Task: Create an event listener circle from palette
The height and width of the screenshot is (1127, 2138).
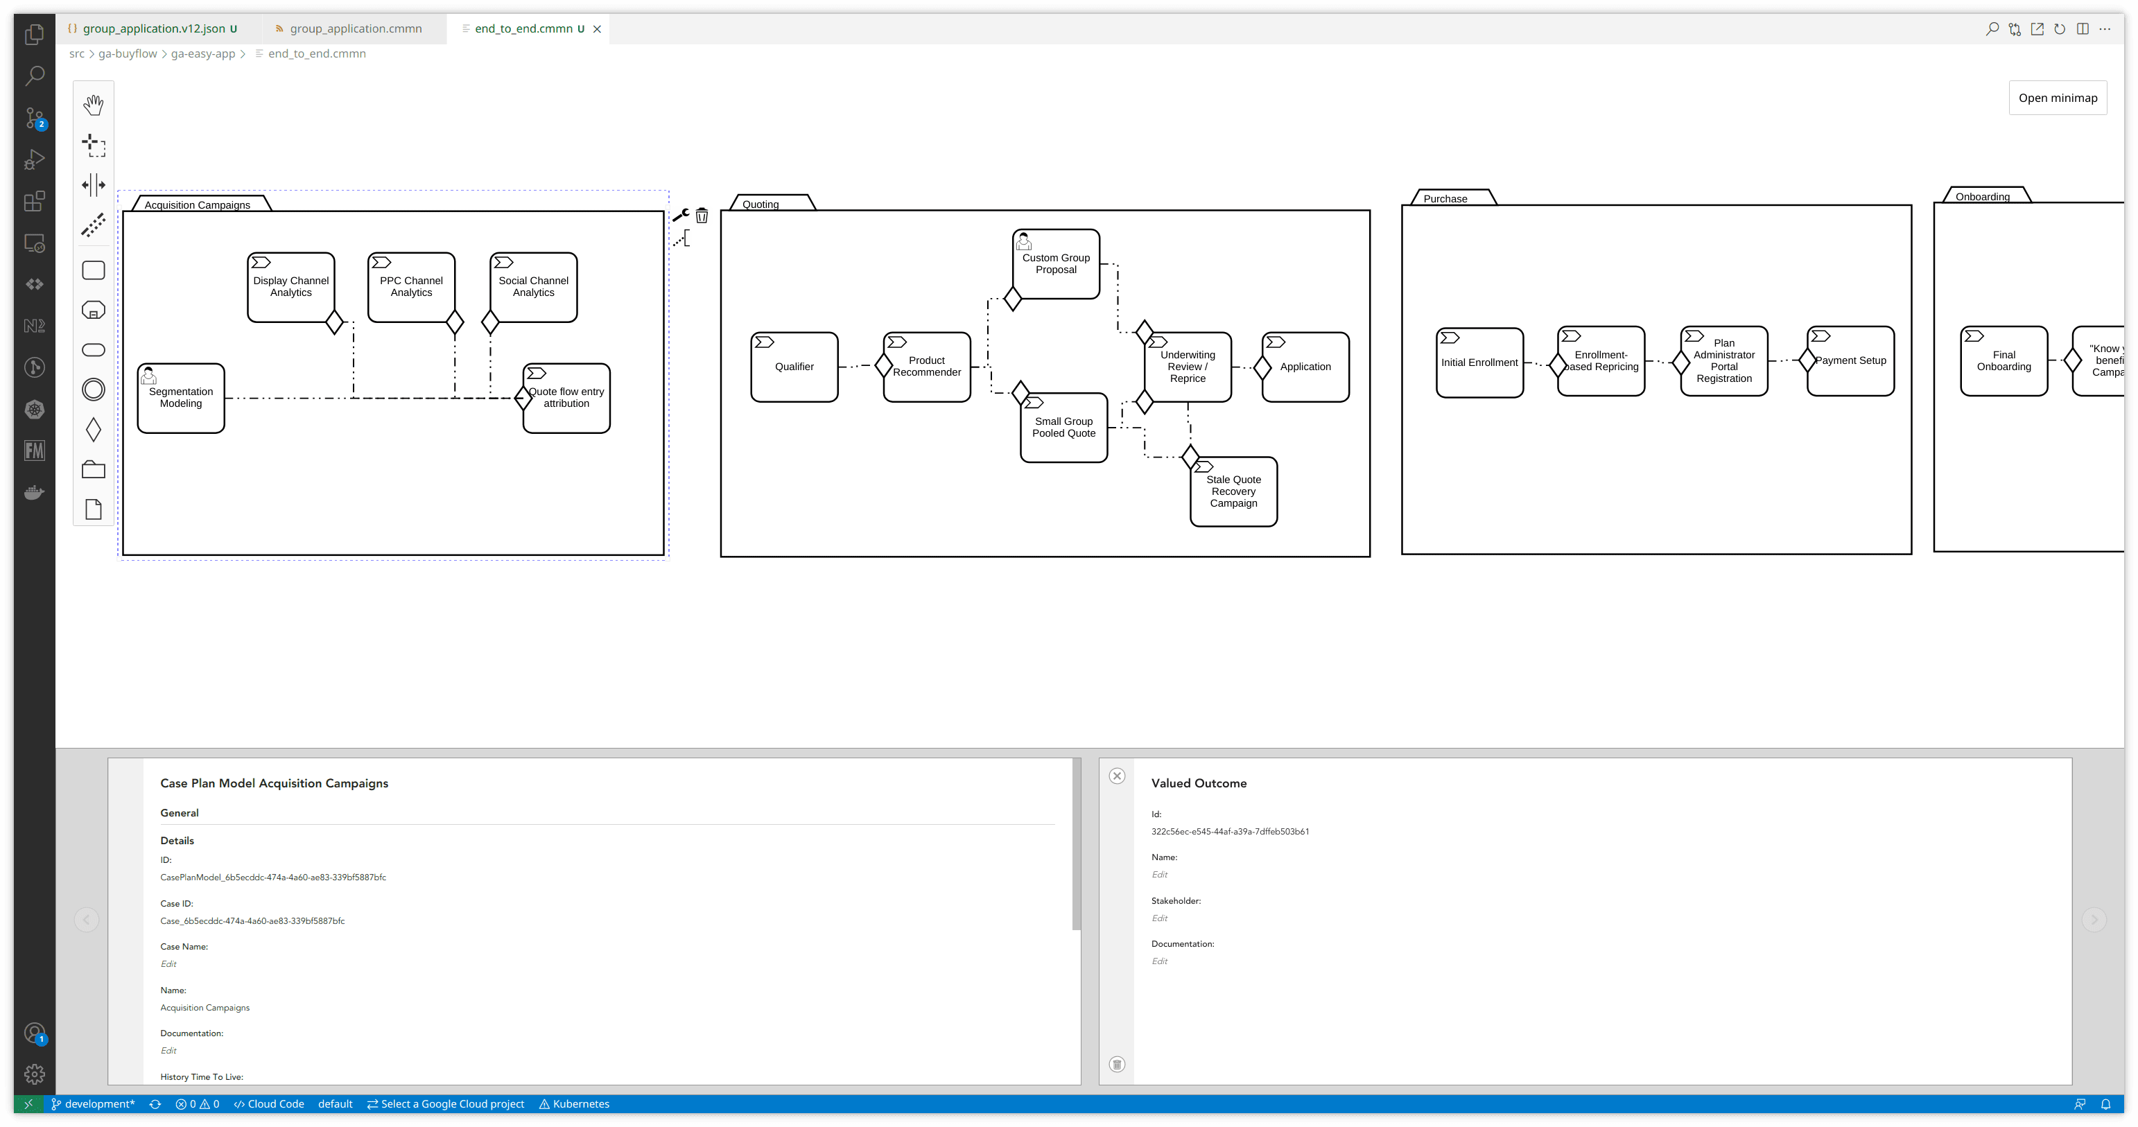Action: tap(94, 390)
